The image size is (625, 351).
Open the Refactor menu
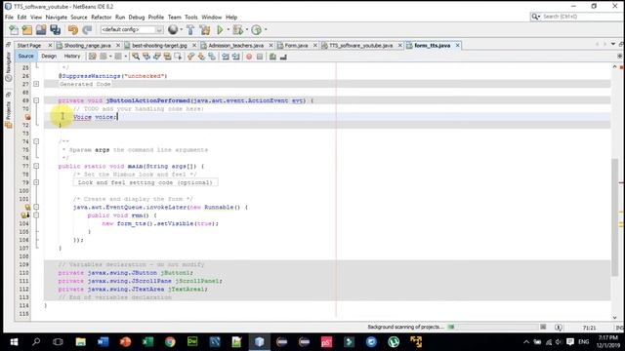click(x=102, y=18)
